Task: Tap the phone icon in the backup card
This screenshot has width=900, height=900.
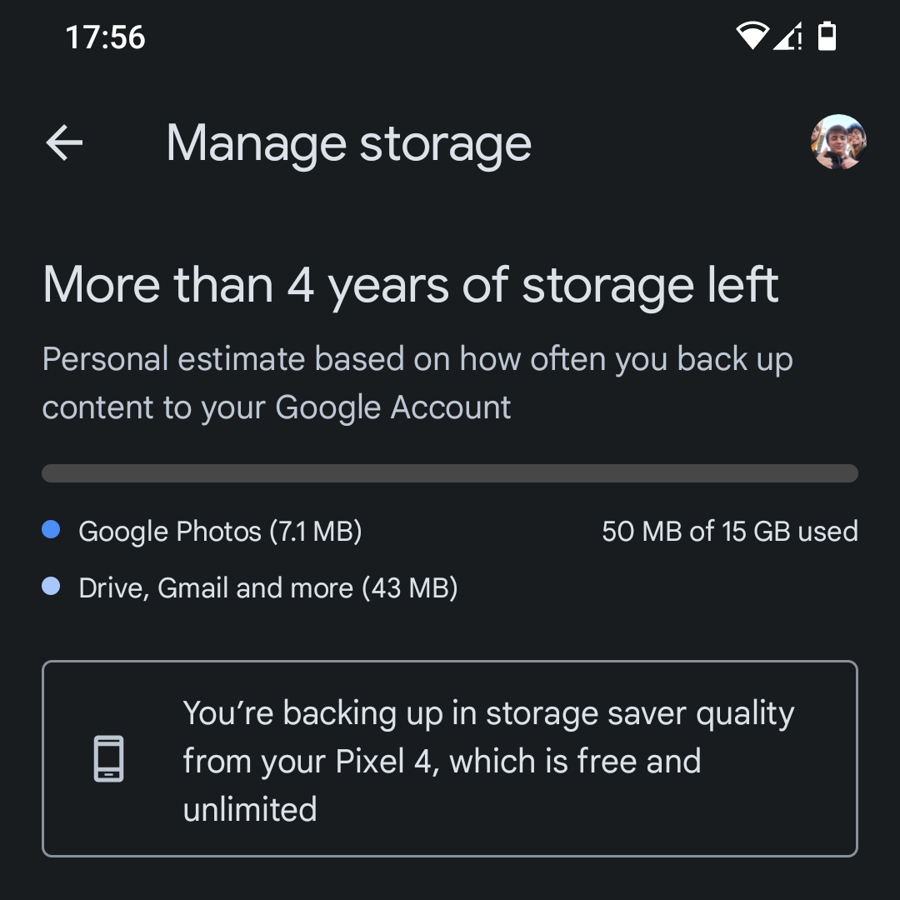Action: (108, 760)
